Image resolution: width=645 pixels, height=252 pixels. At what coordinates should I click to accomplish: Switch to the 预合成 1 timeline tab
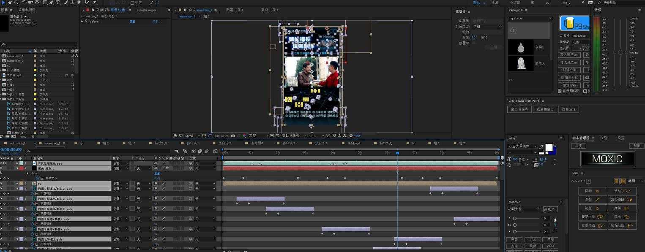(x=193, y=143)
